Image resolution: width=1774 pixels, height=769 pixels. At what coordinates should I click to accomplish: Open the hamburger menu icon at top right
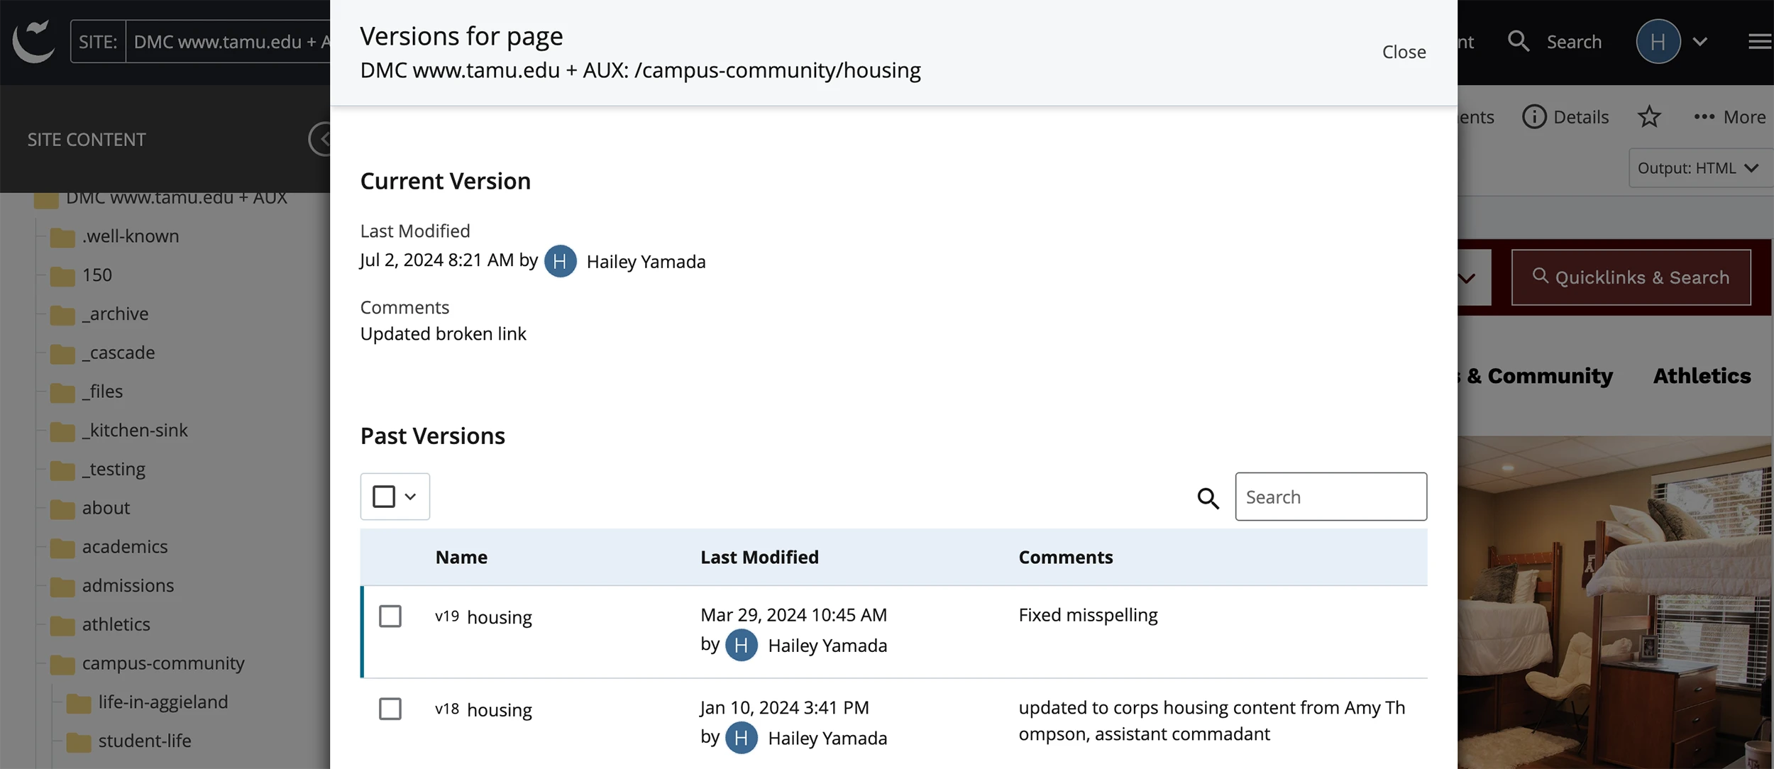click(1759, 42)
